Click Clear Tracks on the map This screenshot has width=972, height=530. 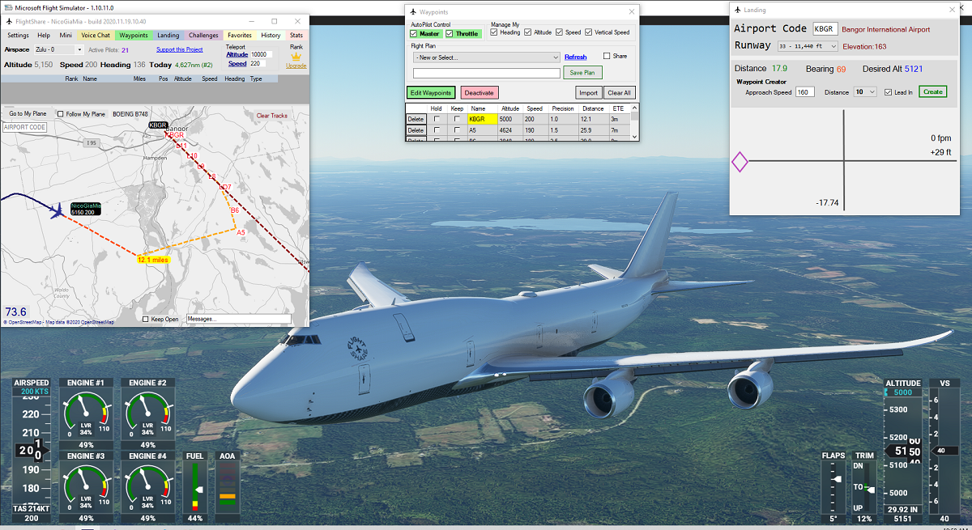[272, 116]
